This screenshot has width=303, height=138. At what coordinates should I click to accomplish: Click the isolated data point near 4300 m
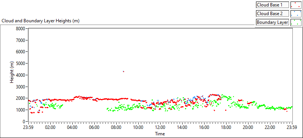[x=123, y=71]
